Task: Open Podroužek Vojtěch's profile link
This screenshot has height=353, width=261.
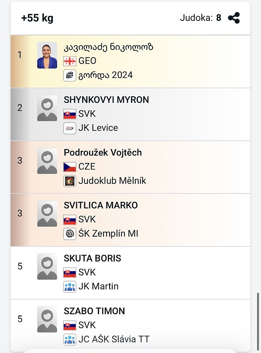Action: tap(103, 153)
